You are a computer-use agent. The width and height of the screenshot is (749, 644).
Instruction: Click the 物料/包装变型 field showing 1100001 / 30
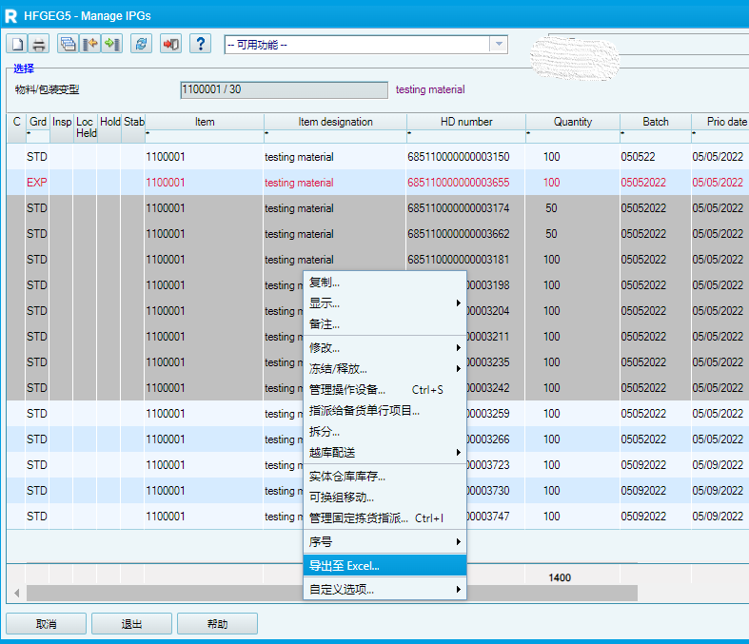click(x=285, y=89)
